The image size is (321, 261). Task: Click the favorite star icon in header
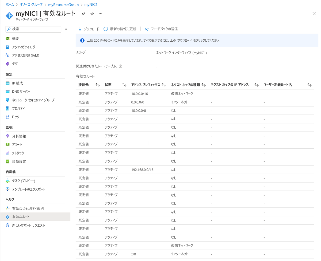click(92, 14)
